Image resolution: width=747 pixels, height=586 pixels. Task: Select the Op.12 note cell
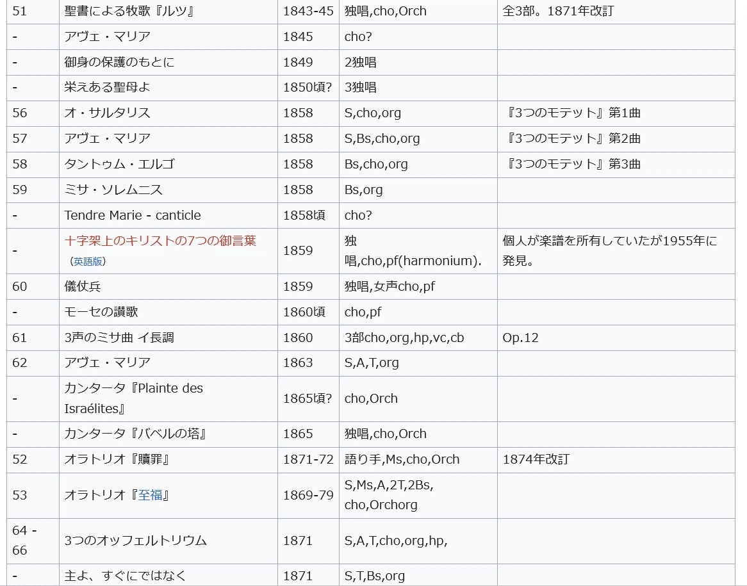[x=520, y=338]
